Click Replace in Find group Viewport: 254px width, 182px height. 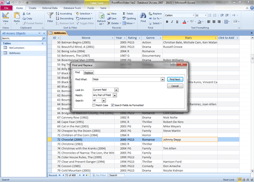coord(155,14)
